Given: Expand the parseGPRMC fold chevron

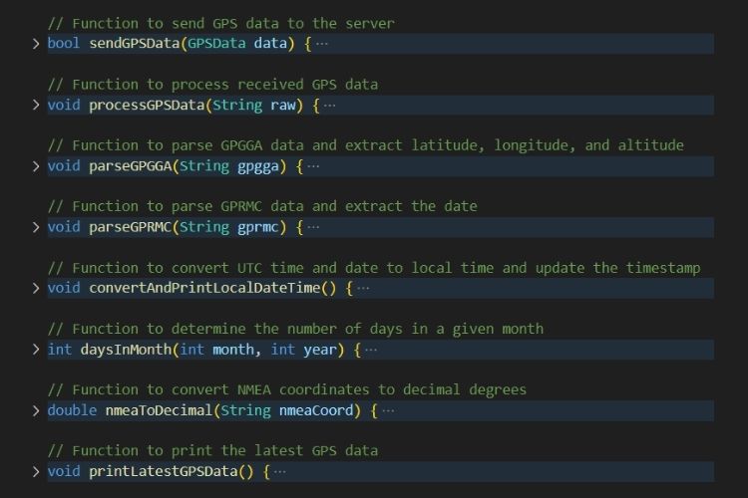Looking at the screenshot, I should pyautogui.click(x=36, y=227).
